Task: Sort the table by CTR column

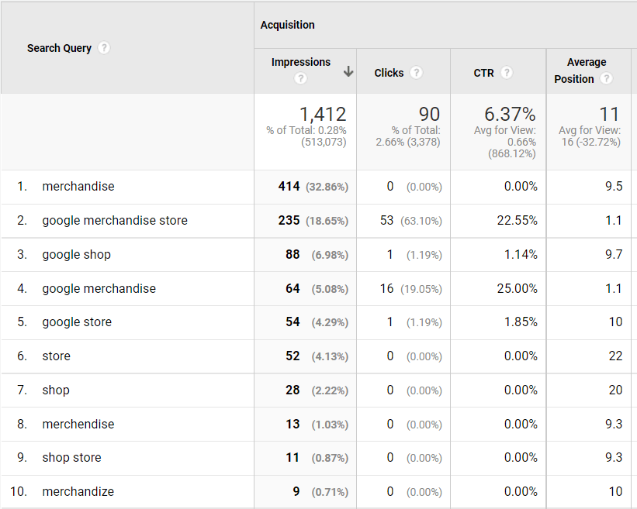Action: pos(484,73)
